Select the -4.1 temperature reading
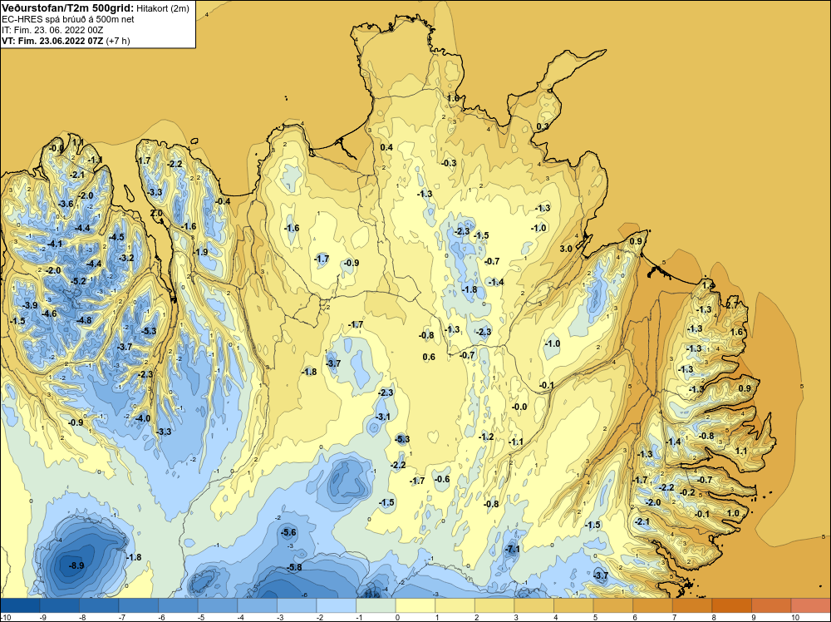Screen dimensions: 831x622 (x=55, y=244)
